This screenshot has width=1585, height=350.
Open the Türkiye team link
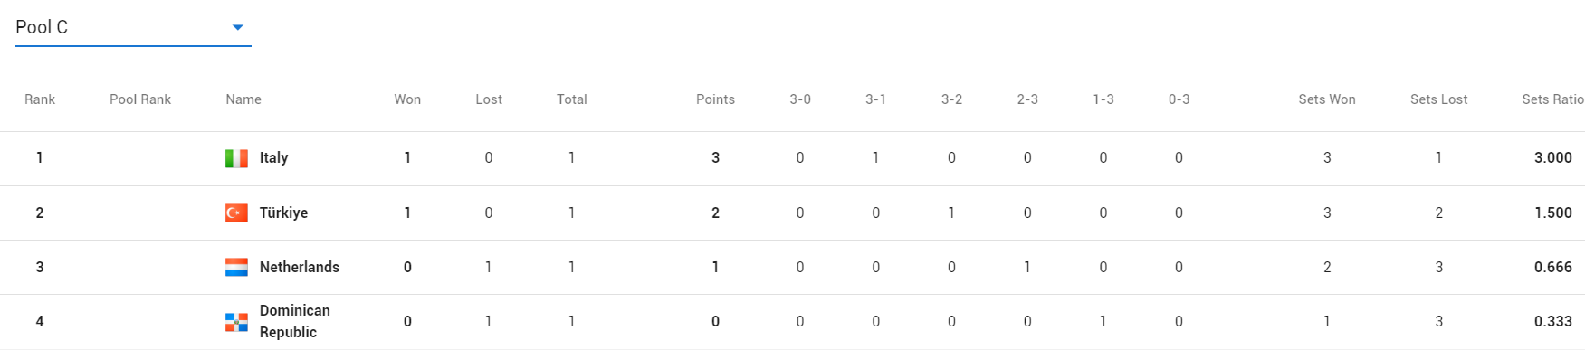pos(283,213)
